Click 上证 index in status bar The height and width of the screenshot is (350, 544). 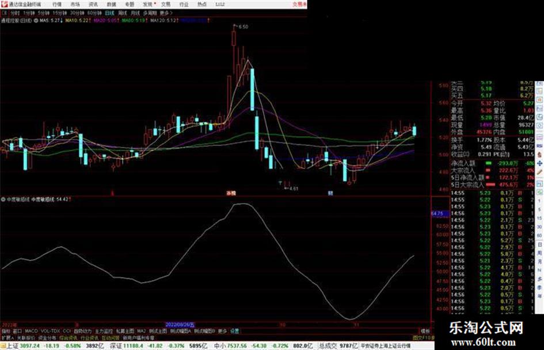click(13, 346)
